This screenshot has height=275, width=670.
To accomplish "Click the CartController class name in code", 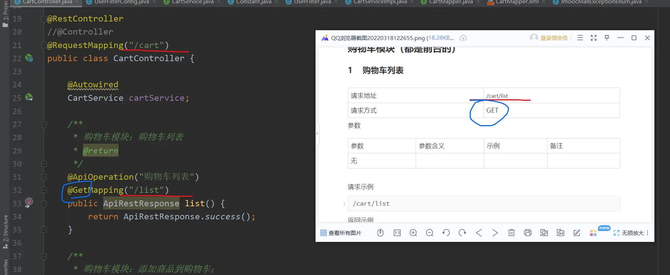I will (x=149, y=58).
